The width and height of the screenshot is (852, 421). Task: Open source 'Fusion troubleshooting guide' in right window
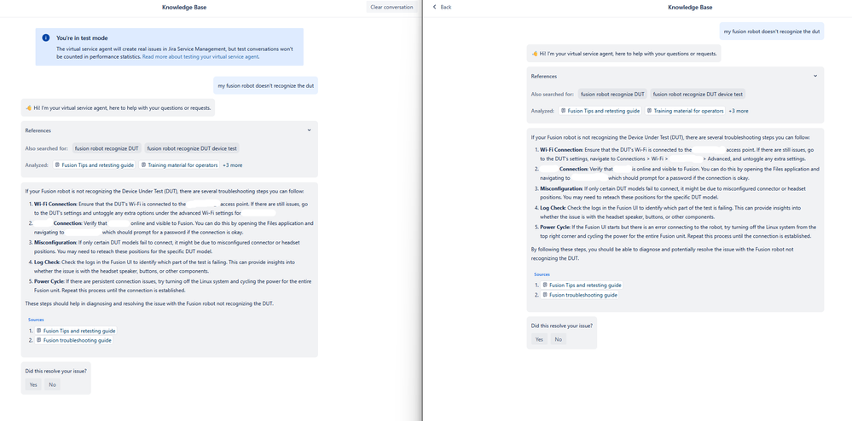580,294
